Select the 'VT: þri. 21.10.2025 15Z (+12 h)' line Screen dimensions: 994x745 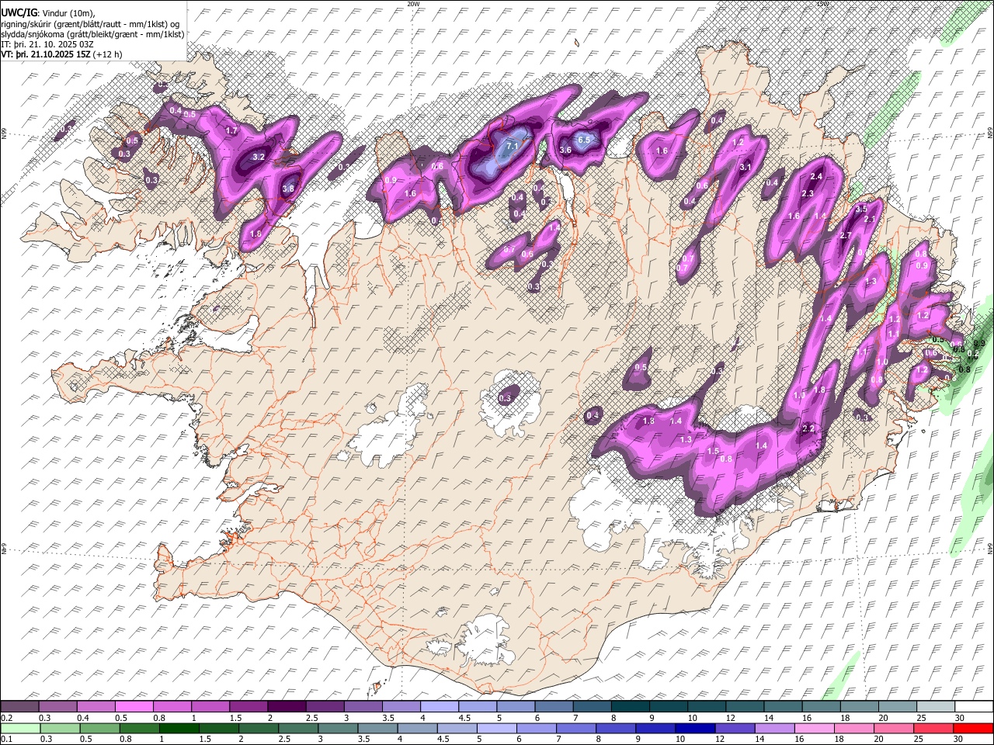point(61,54)
